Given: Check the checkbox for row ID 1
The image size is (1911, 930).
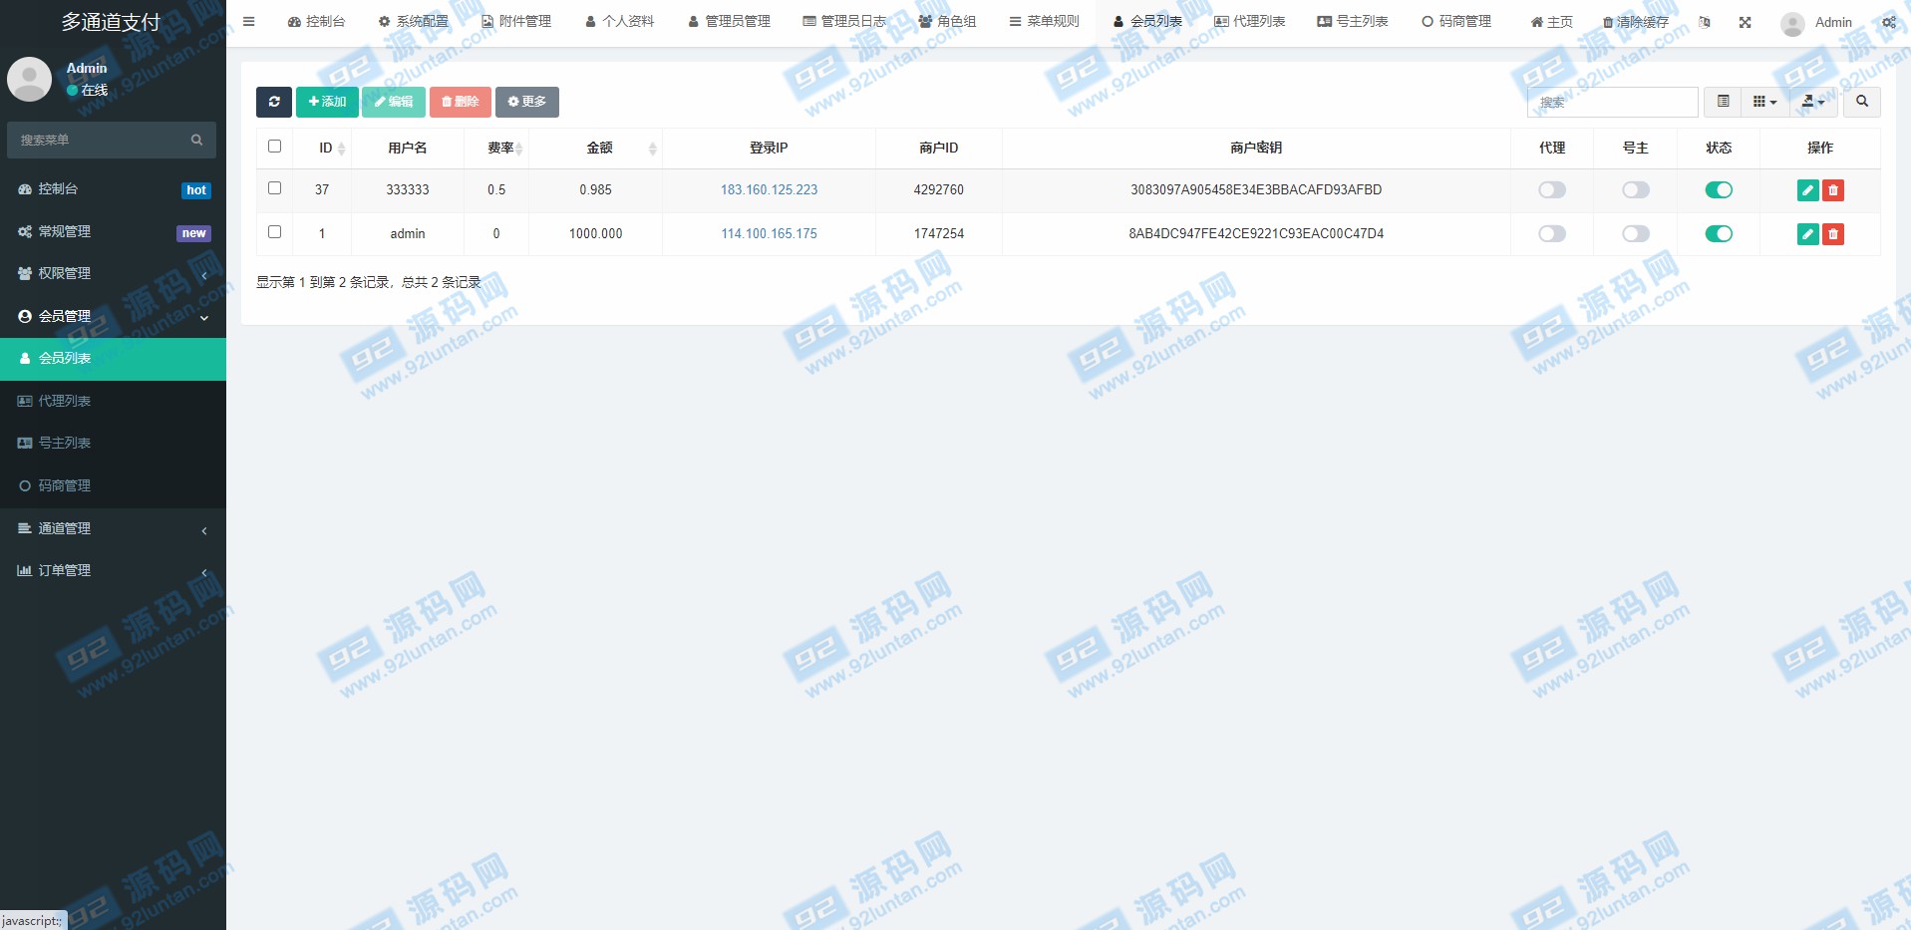Looking at the screenshot, I should point(274,232).
